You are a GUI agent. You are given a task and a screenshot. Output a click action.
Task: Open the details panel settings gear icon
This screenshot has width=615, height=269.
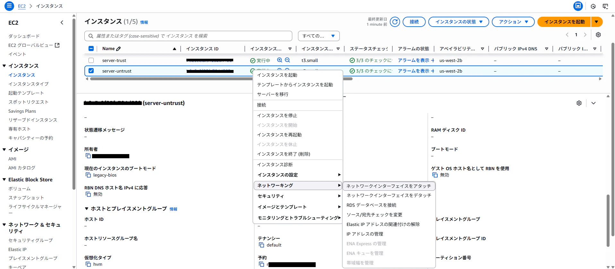[579, 103]
